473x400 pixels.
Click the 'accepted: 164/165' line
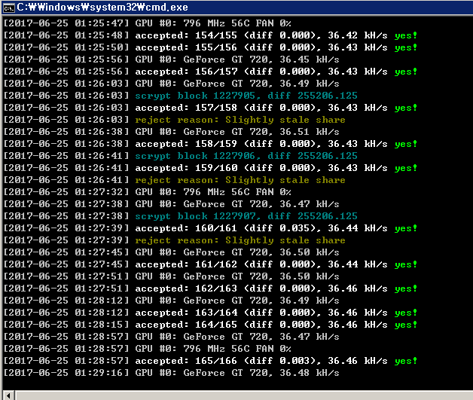pyautogui.click(x=210, y=325)
